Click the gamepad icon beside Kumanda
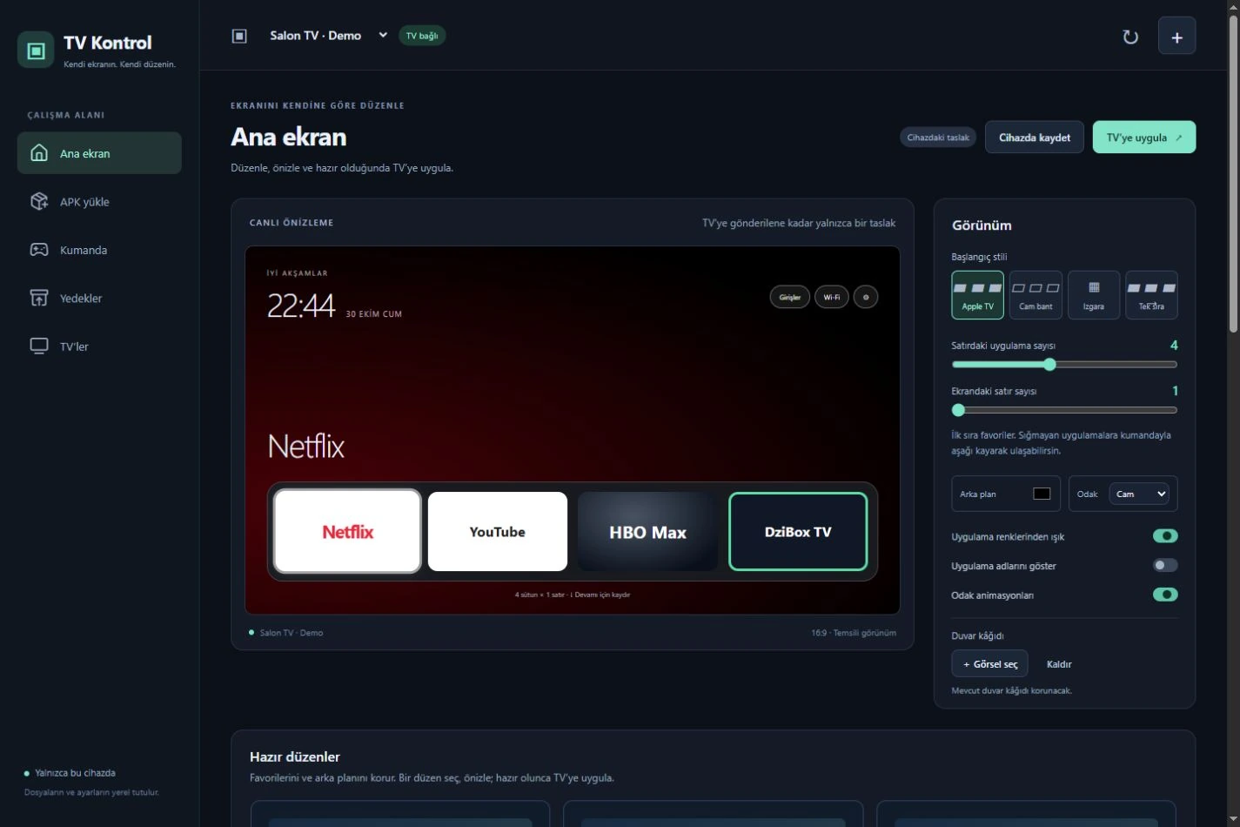 click(39, 250)
